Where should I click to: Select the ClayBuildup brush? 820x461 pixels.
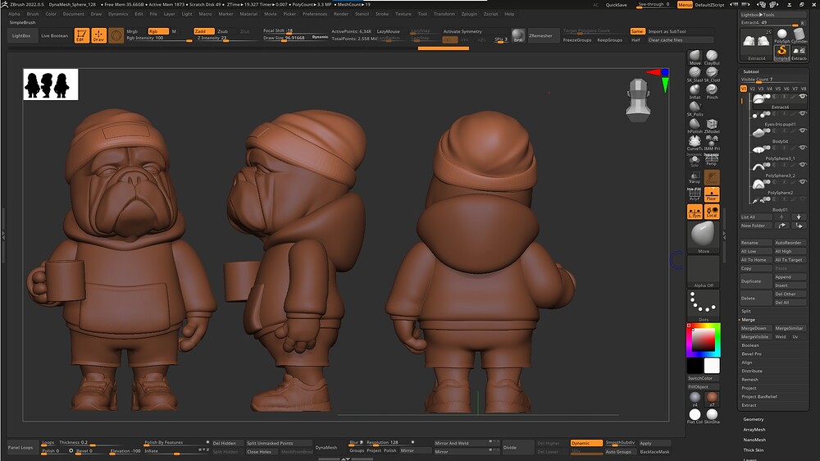click(712, 57)
